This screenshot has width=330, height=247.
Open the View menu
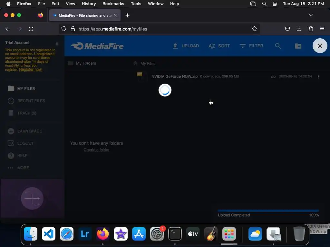click(x=70, y=4)
